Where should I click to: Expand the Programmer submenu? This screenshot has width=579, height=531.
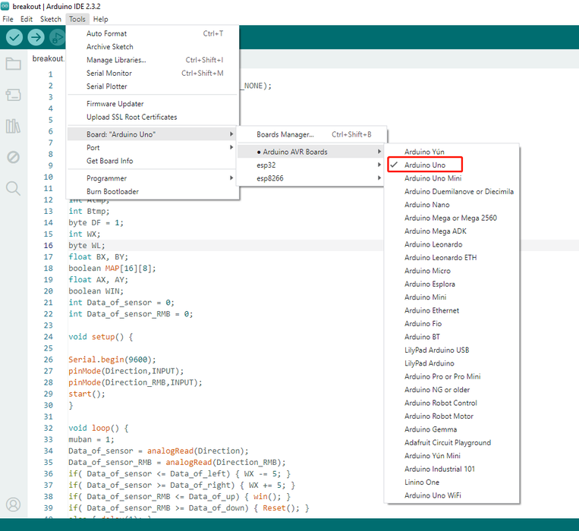click(152, 178)
